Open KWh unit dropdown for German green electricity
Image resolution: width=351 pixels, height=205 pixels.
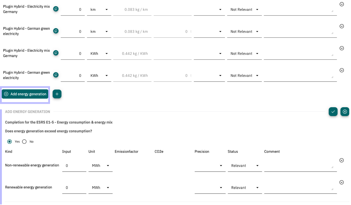(x=99, y=76)
